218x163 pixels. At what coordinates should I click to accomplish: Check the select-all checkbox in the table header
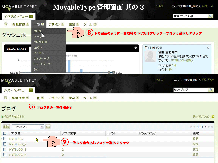(x=4, y=133)
